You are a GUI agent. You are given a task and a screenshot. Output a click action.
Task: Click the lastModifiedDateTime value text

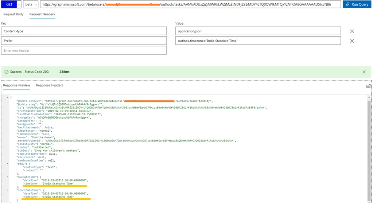(x=78, y=114)
